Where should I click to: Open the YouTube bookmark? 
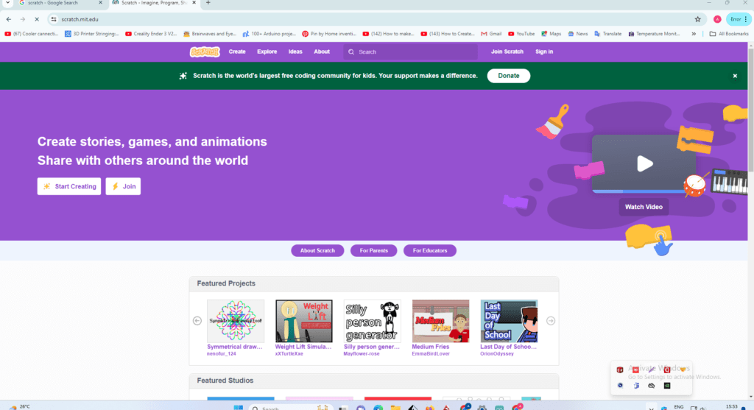point(521,34)
